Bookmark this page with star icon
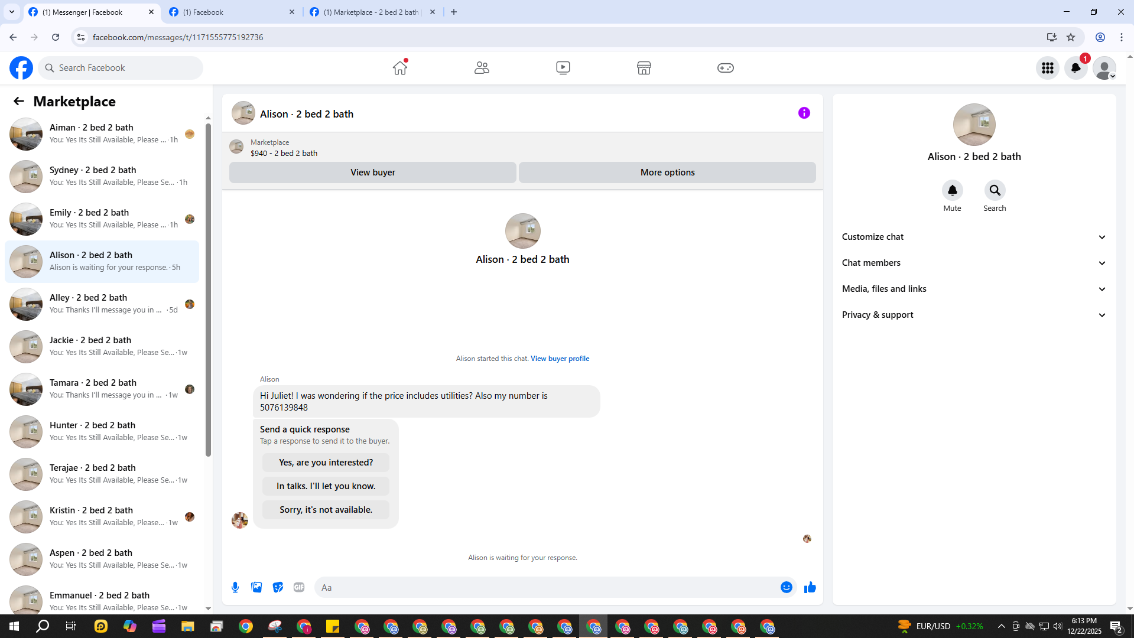 (x=1071, y=37)
